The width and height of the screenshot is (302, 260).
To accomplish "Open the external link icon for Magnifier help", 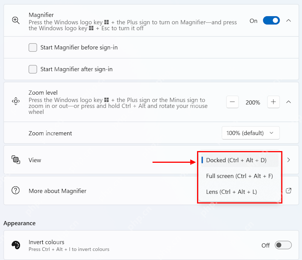I will coord(288,191).
